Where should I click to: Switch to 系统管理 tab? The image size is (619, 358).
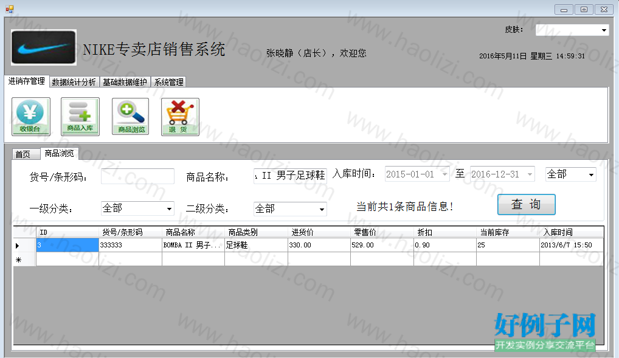168,82
